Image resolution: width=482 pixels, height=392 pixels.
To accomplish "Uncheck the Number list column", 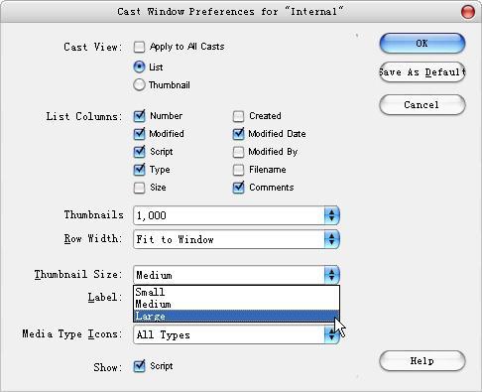I will coord(139,116).
